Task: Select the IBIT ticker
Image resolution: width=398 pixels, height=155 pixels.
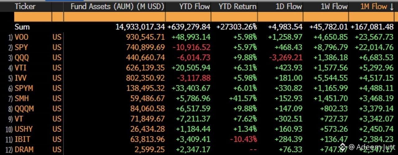Action: click(x=22, y=139)
